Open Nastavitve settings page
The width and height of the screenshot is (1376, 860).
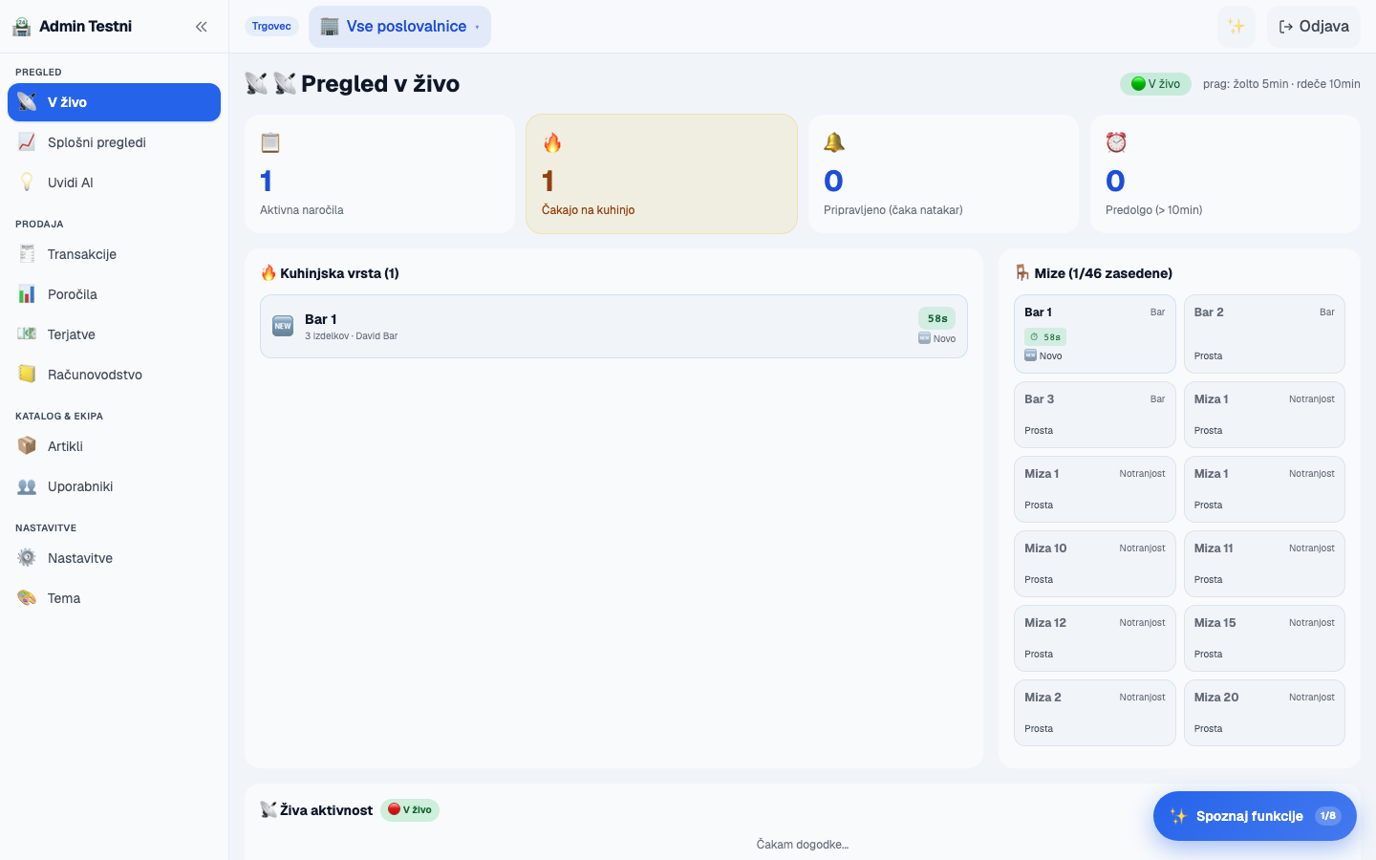tap(114, 558)
